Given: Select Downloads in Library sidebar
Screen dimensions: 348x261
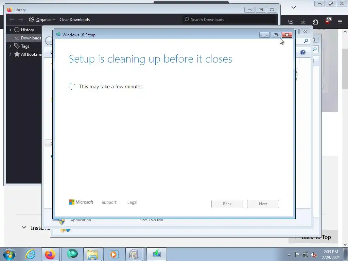Looking at the screenshot, I should [x=24, y=38].
